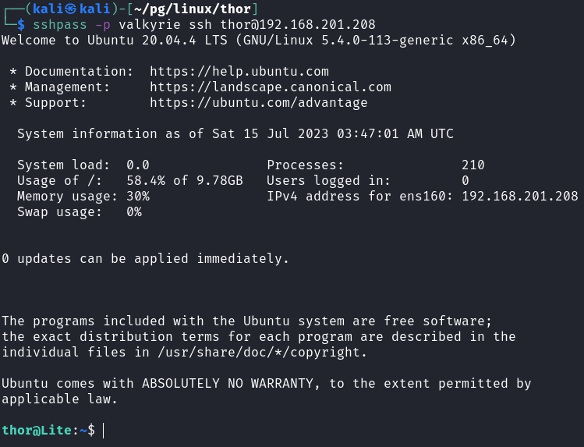The image size is (584, 447).
Task: Open the landscape.canonical.com management link
Action: tap(271, 87)
